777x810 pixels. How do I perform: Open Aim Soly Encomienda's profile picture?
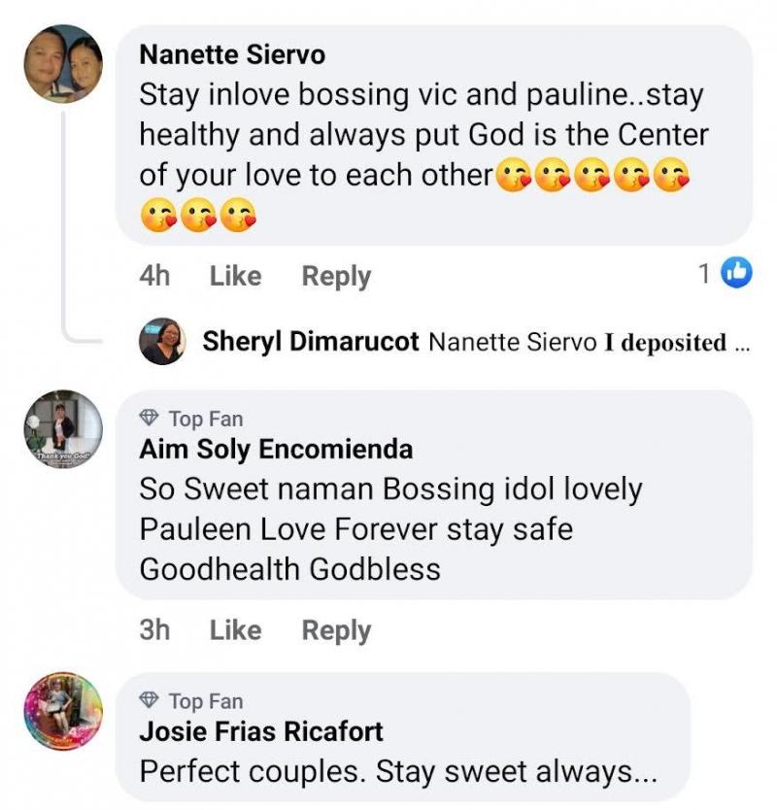click(63, 428)
